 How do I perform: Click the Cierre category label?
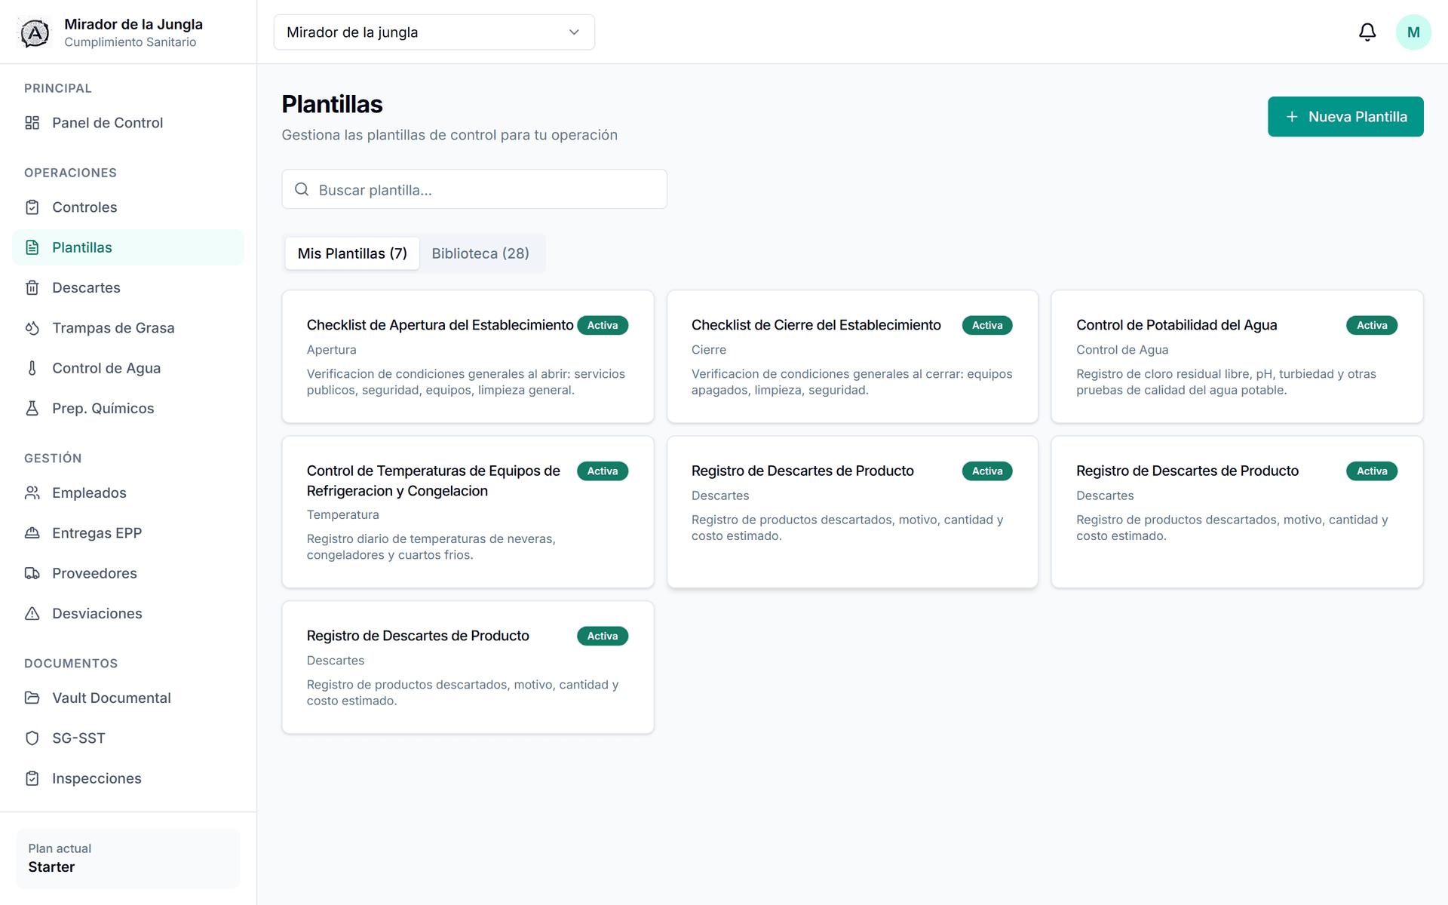click(709, 350)
